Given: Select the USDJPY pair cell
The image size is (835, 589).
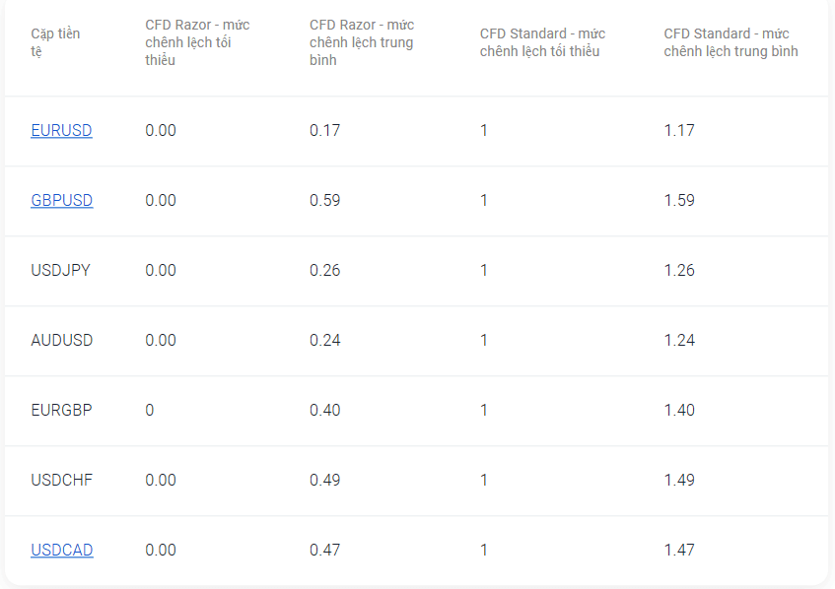Looking at the screenshot, I should pyautogui.click(x=61, y=270).
